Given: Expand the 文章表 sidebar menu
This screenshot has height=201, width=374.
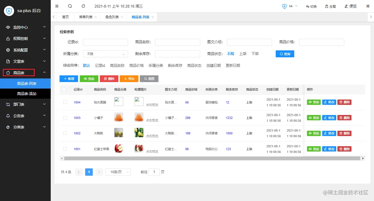Looking at the screenshot, I should (x=25, y=61).
